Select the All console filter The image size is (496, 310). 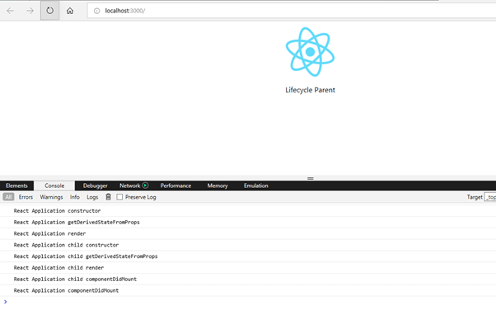pyautogui.click(x=8, y=197)
